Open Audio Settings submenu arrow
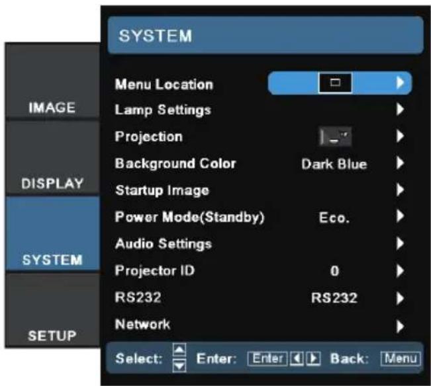This screenshot has height=386, width=431. (x=400, y=244)
